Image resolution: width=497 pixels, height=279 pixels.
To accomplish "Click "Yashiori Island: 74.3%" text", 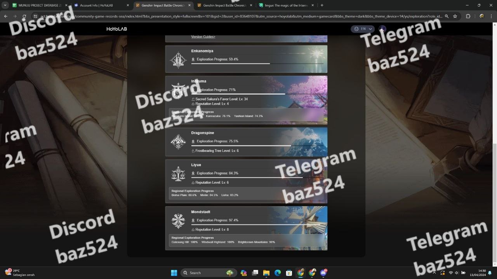I will 248,116.
